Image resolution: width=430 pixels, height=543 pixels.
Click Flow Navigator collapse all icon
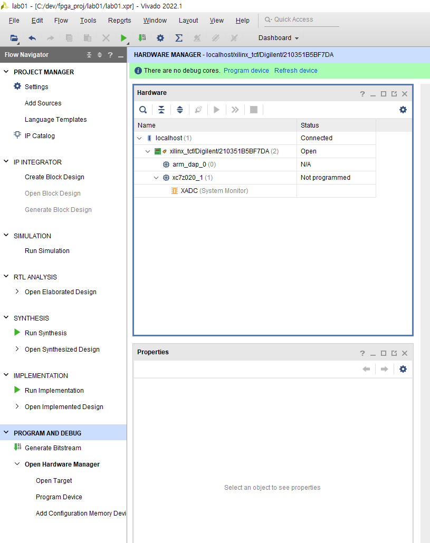pyautogui.click(x=89, y=55)
